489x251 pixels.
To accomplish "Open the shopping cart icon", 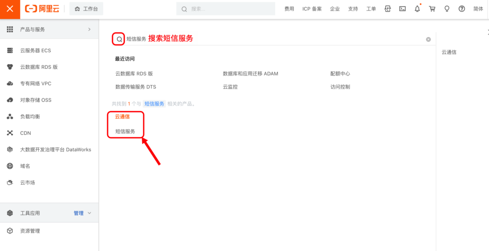I will [432, 9].
